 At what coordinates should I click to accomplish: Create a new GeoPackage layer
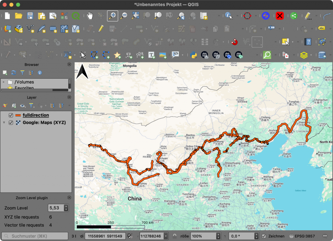19,29
